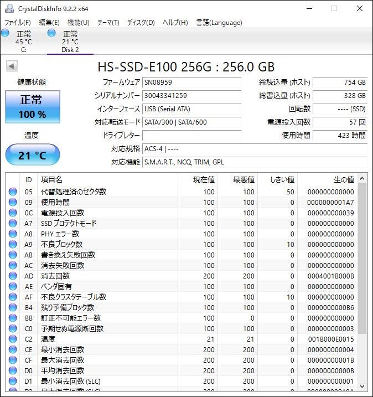
Task: Click status orb of row CF 最大消去回数
Action: [13, 360]
